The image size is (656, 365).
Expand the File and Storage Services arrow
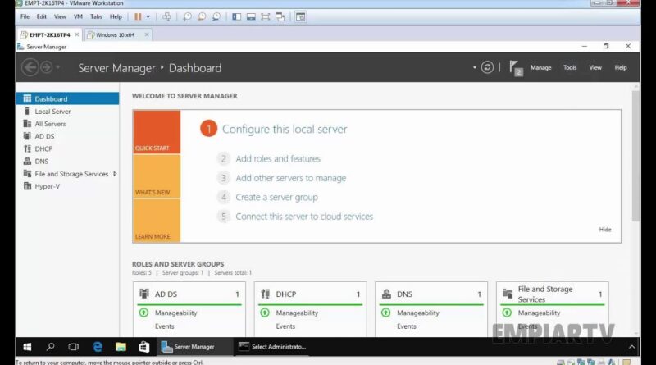(115, 174)
